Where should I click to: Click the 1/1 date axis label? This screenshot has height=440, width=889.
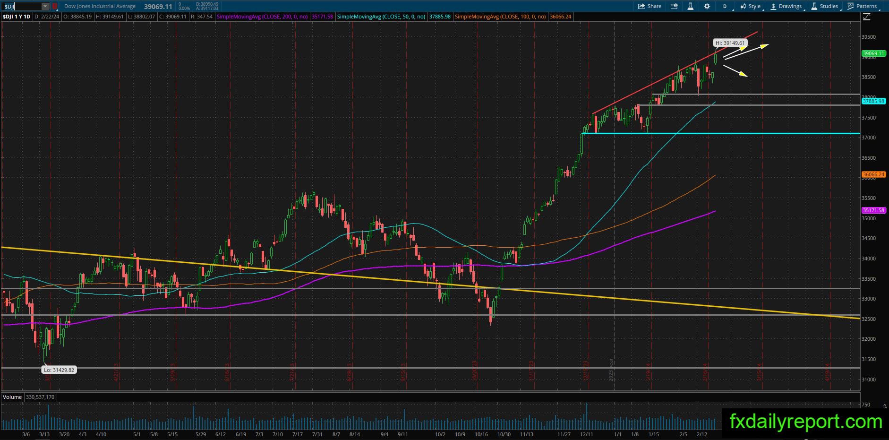(617, 434)
